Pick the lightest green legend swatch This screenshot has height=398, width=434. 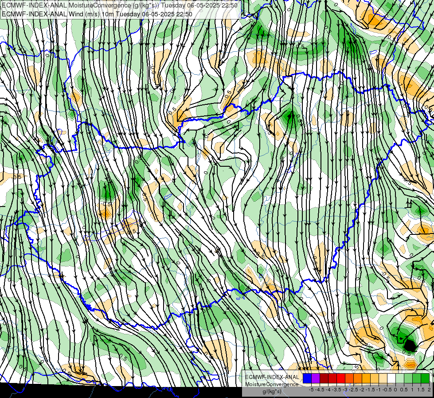pyautogui.click(x=400, y=379)
